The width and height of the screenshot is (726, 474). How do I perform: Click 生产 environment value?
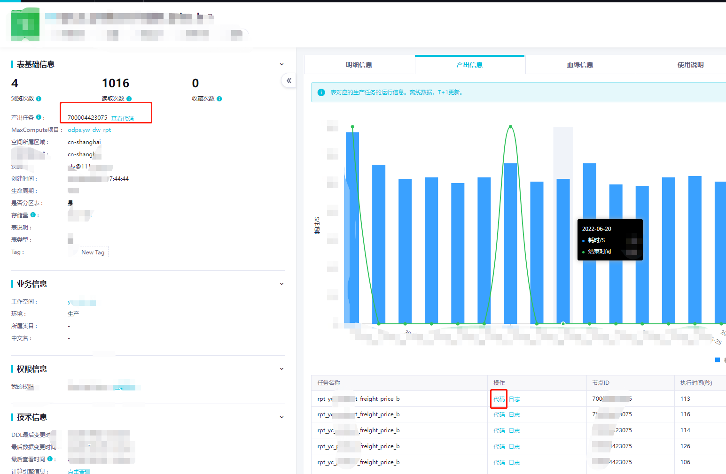[x=73, y=313]
